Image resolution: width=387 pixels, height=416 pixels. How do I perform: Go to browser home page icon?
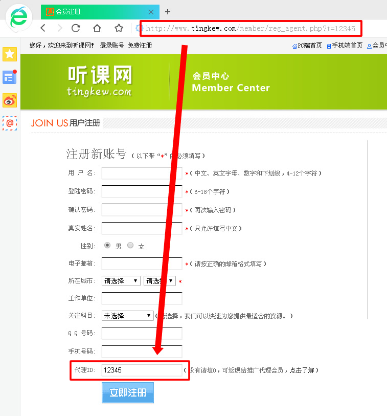pos(97,28)
